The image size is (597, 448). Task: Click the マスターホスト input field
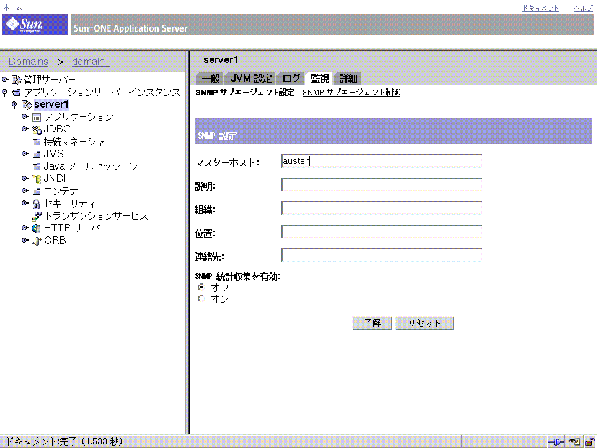click(x=381, y=161)
